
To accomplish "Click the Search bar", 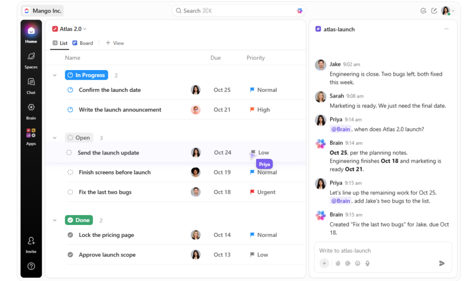I will pos(239,11).
